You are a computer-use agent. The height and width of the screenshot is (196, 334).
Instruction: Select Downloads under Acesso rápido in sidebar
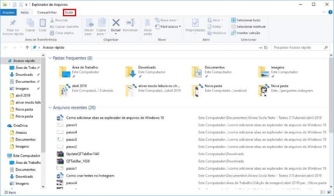point(24,75)
